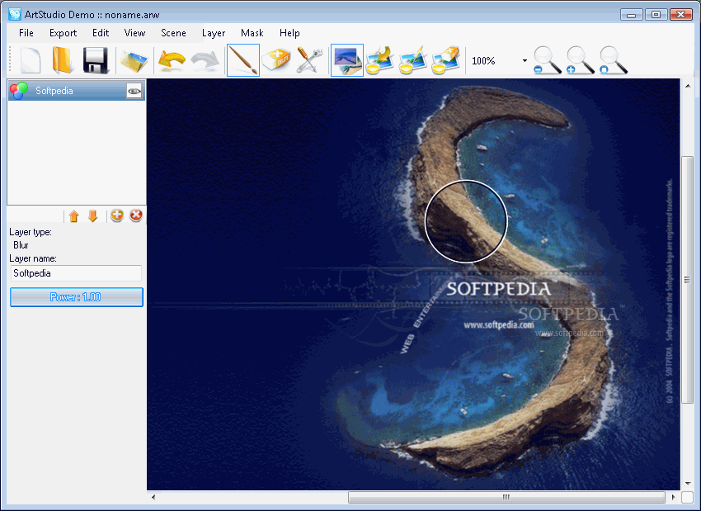Click the vertical scrollbar thumb

point(687,280)
